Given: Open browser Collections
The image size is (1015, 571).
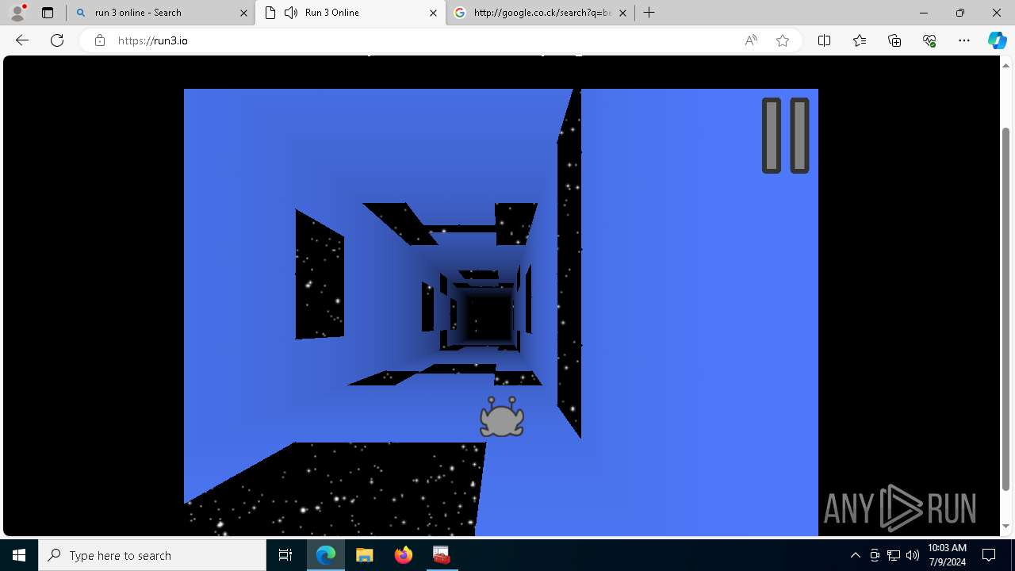Looking at the screenshot, I should click(x=894, y=40).
